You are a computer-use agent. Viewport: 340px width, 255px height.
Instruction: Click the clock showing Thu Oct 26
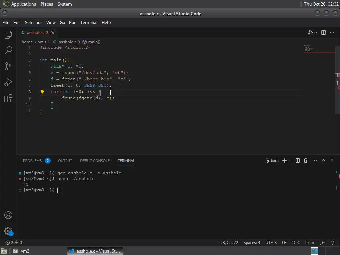[x=321, y=4]
